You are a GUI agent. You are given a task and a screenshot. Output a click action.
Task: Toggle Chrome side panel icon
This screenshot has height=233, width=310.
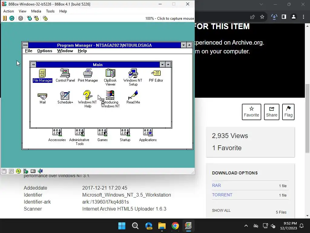click(284, 17)
